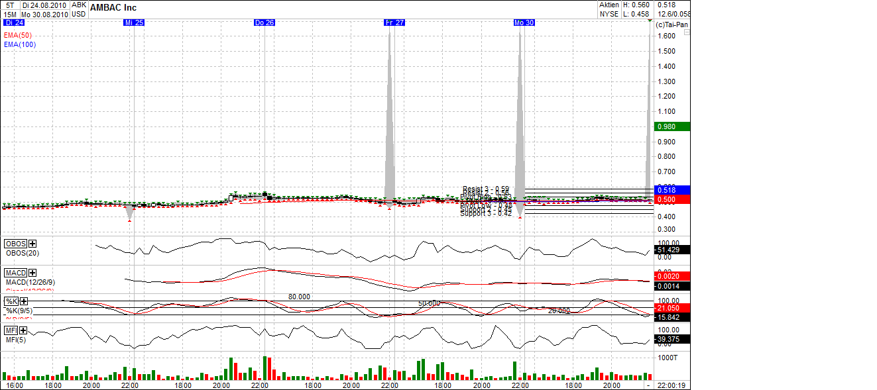
Task: Click the MFI value 39.375 tag
Action: point(672,339)
